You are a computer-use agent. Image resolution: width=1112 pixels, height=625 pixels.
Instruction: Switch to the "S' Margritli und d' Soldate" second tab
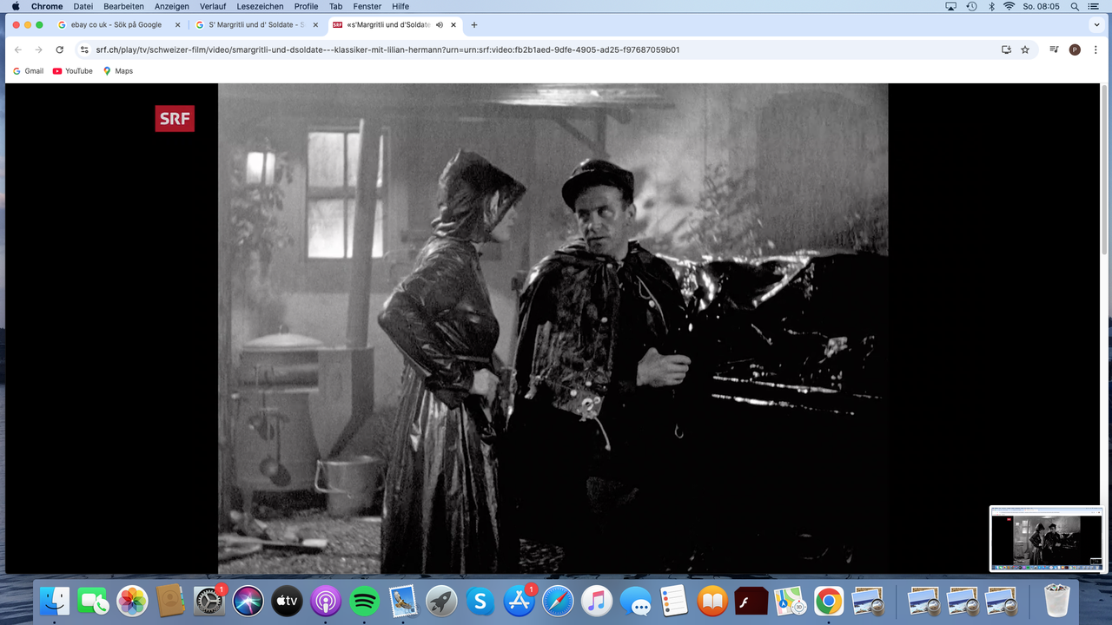[x=256, y=25]
